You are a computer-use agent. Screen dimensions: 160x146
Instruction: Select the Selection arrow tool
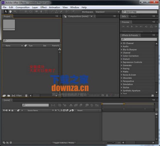6,12
